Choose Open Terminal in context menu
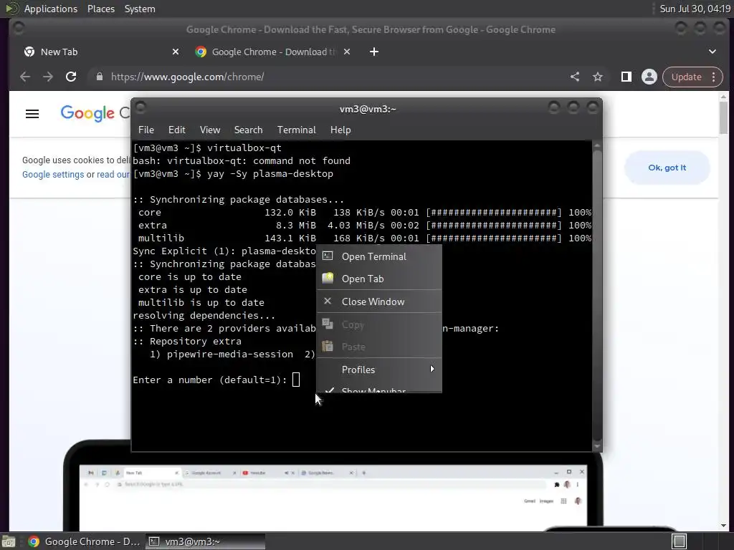Screen dimensions: 734x550 (379, 256)
